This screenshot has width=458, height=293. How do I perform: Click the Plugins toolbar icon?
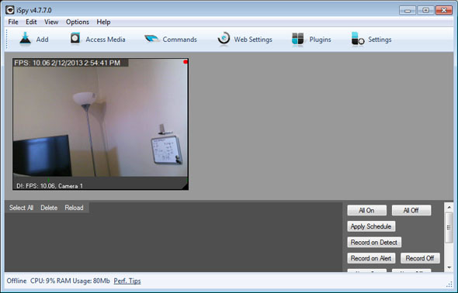click(297, 39)
